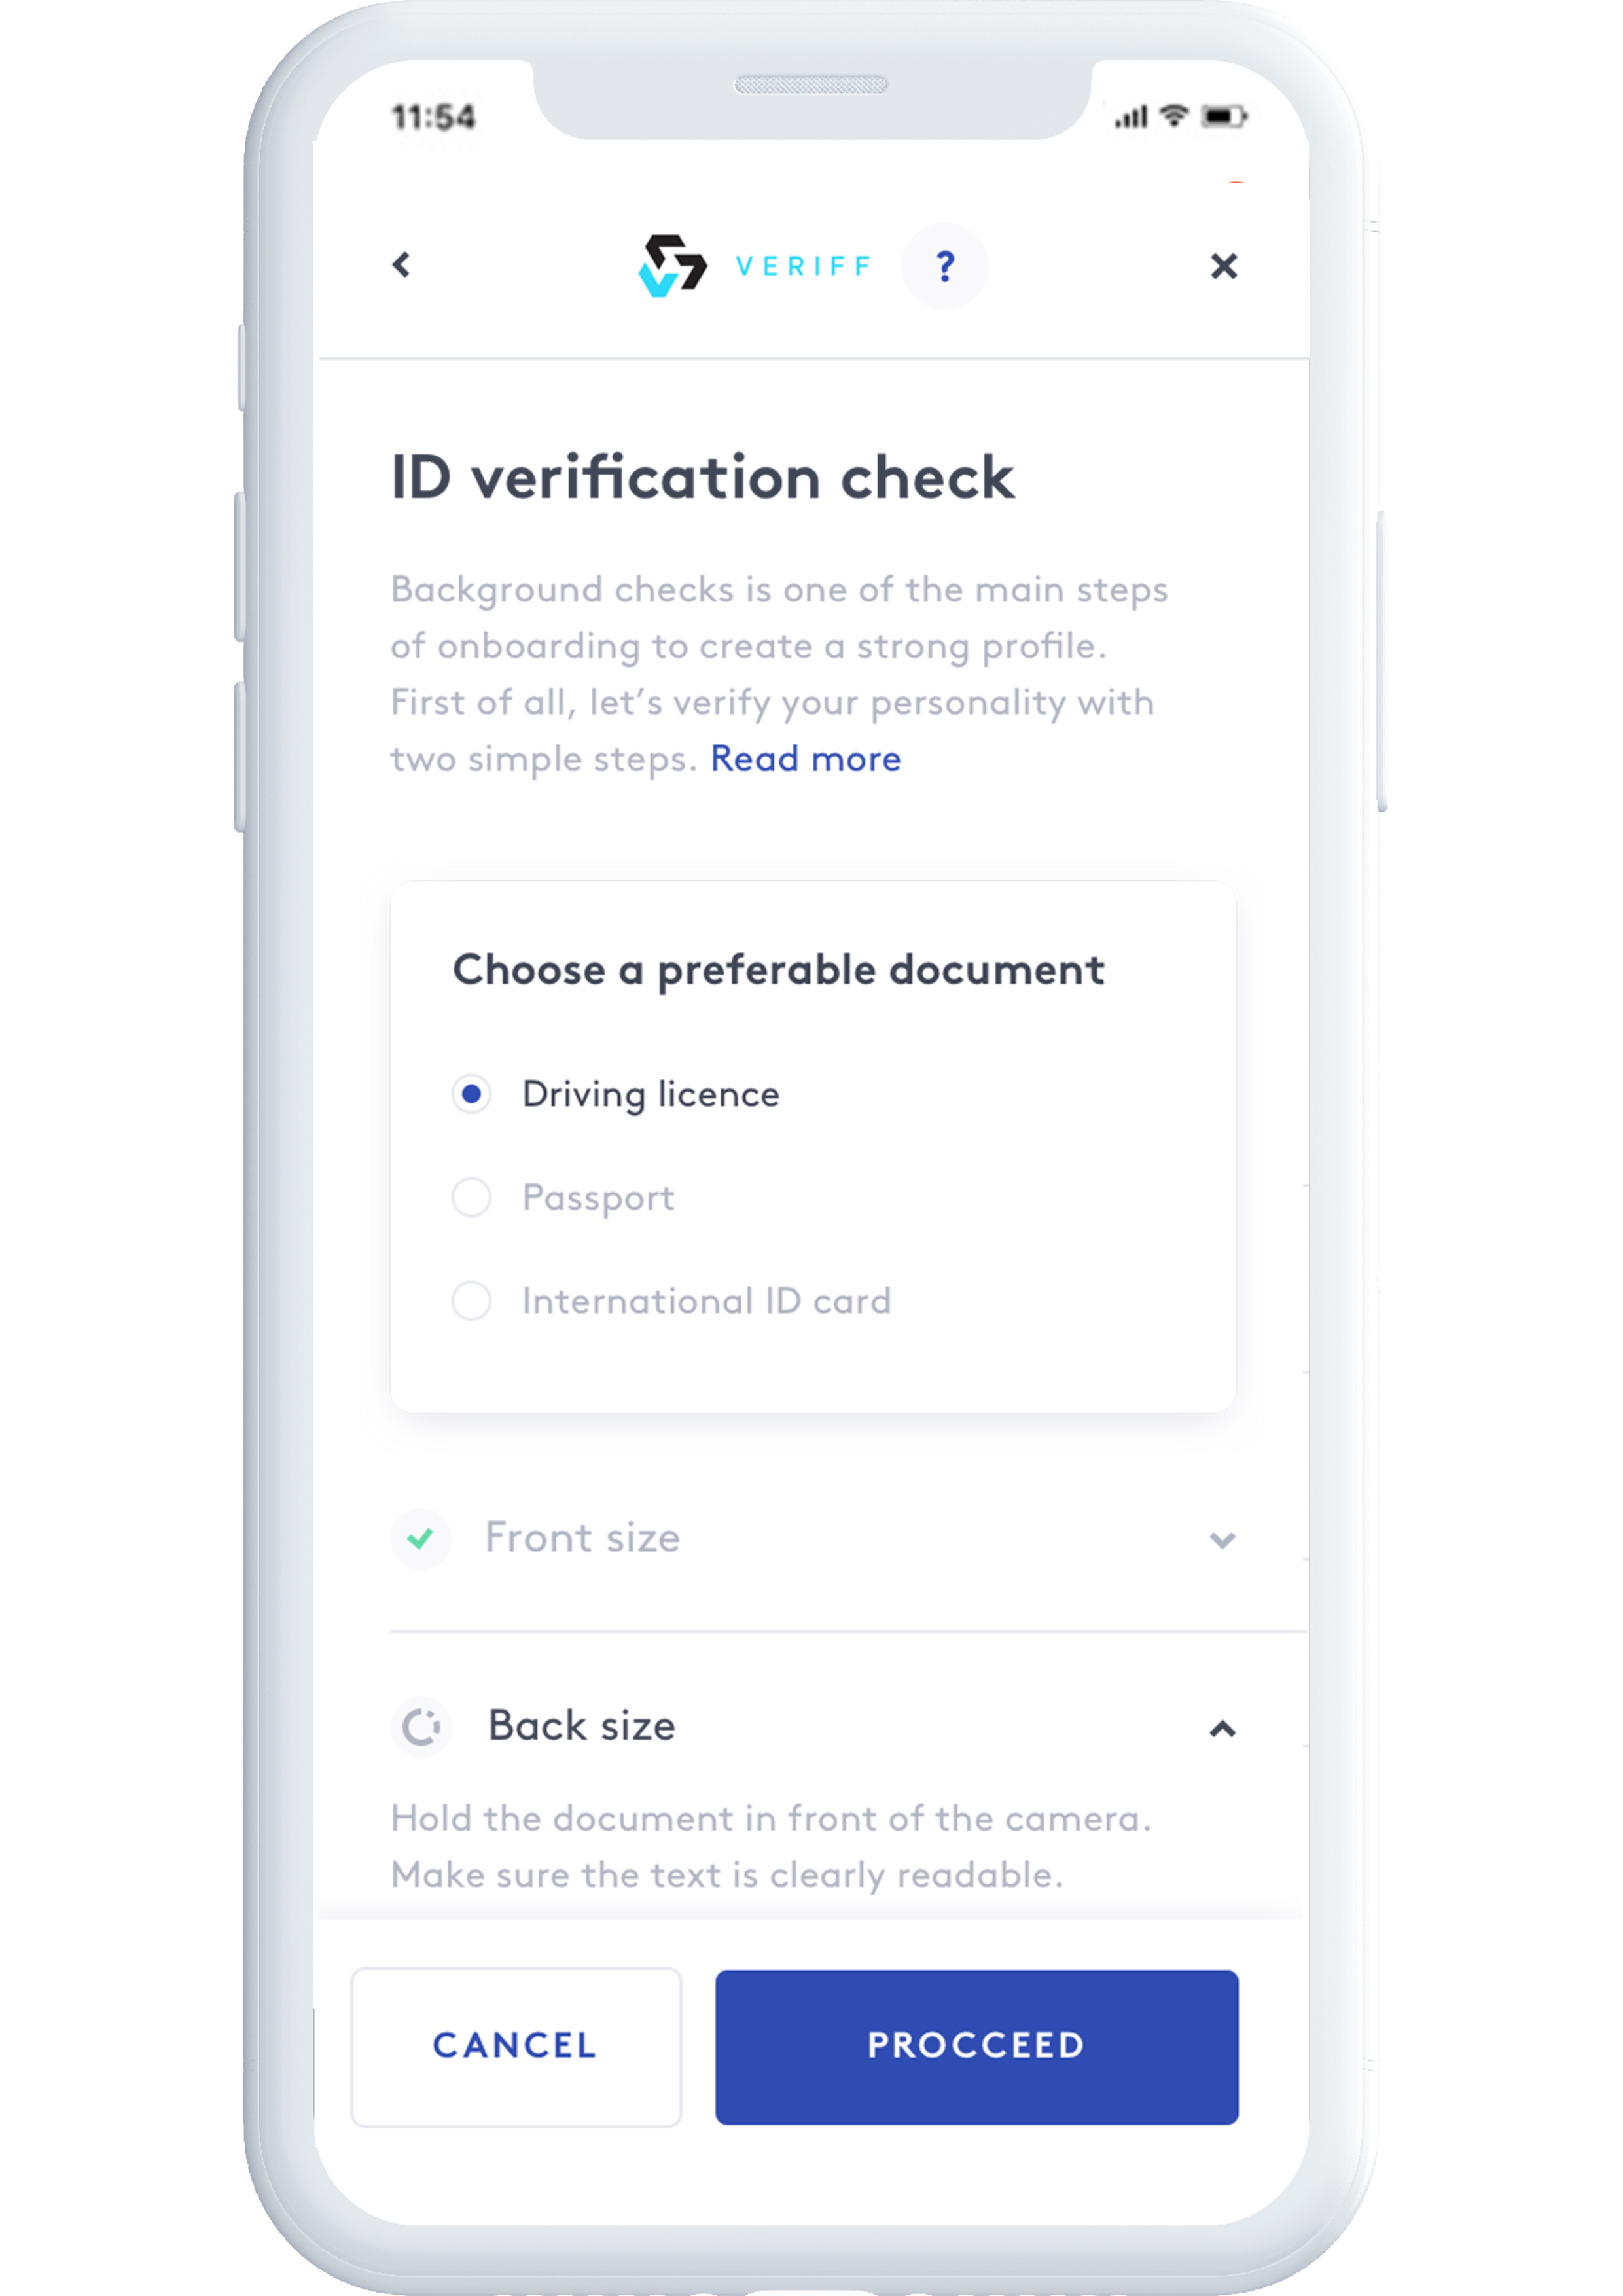1623x2296 pixels.
Task: Select the Passport radio button
Action: (x=471, y=1197)
